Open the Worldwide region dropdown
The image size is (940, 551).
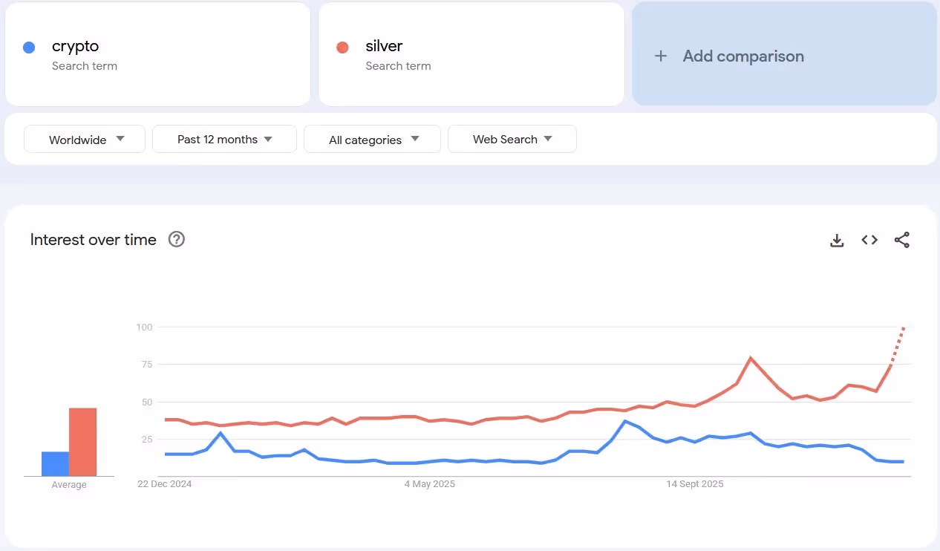(84, 139)
